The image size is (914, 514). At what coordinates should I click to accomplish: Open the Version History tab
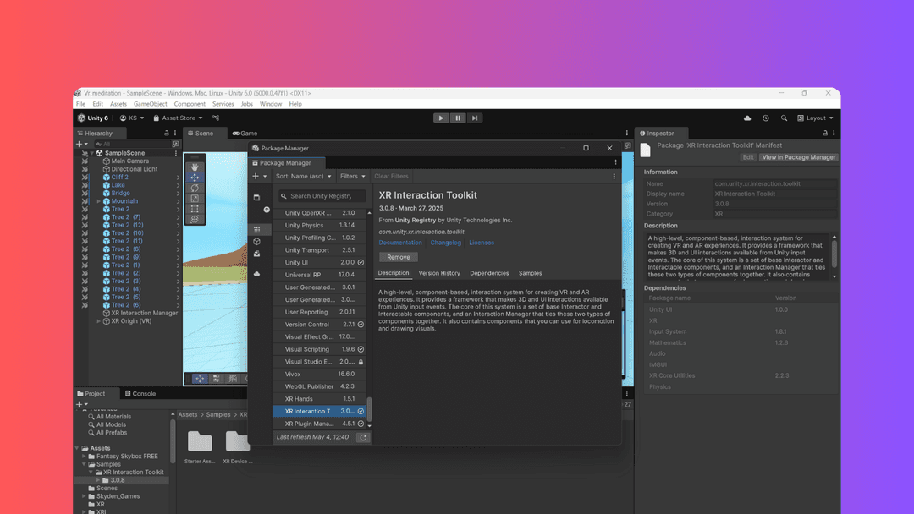[439, 273]
